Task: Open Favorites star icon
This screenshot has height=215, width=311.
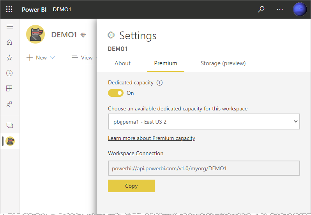Action: coord(9,58)
